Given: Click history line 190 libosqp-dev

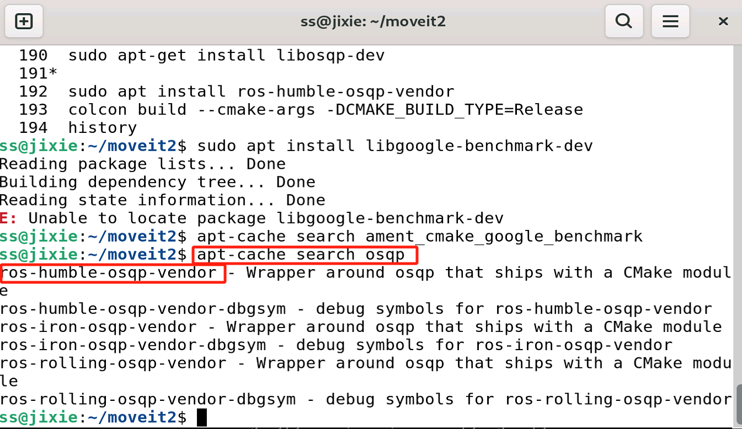Looking at the screenshot, I should click(226, 55).
